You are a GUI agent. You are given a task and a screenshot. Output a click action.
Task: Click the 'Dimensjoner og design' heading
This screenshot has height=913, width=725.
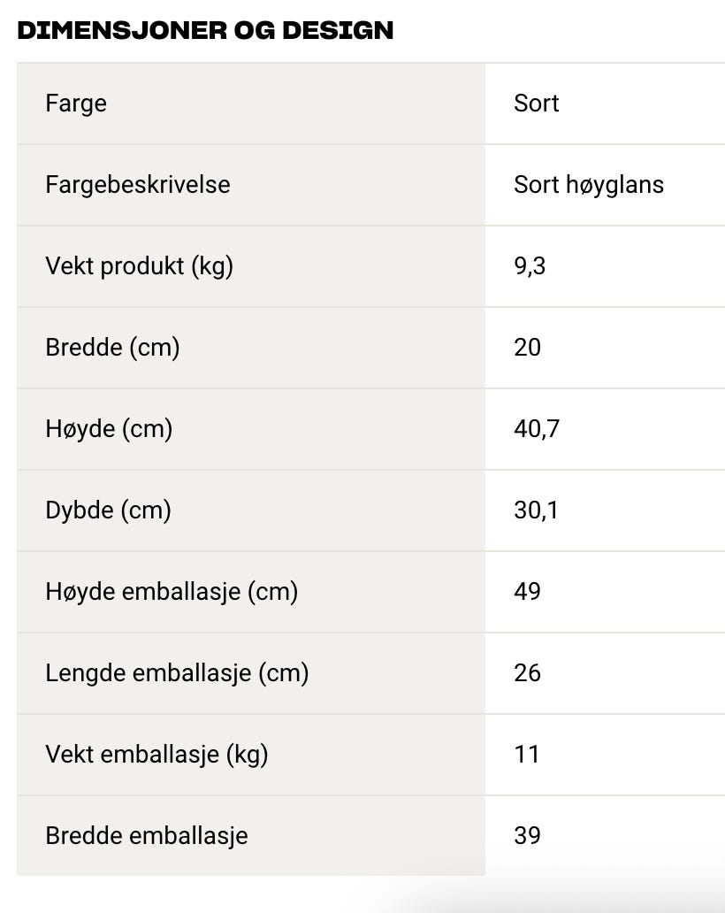(205, 30)
